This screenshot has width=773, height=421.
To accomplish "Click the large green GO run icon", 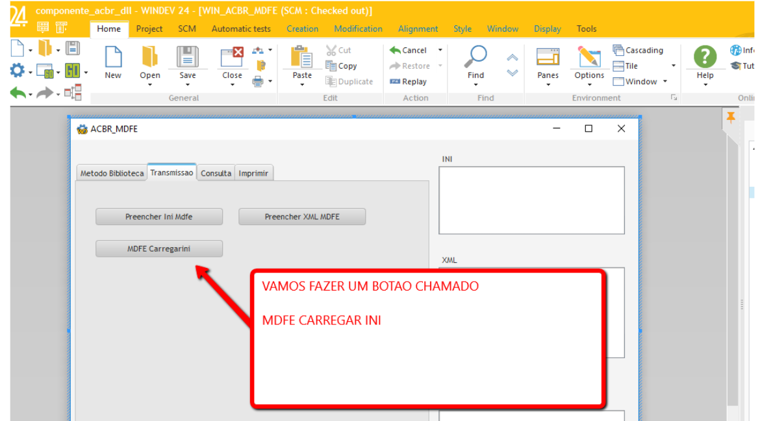I will point(72,71).
